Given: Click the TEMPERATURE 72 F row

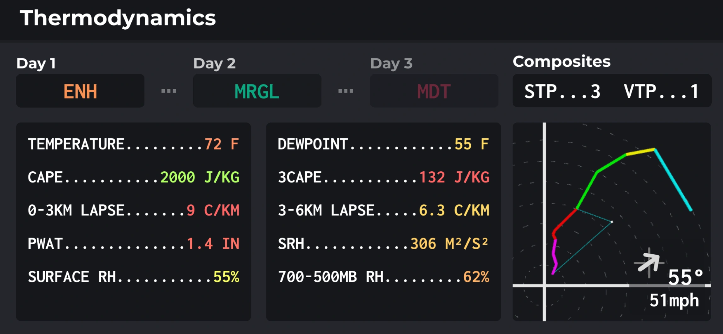Looking at the screenshot, I should (134, 144).
